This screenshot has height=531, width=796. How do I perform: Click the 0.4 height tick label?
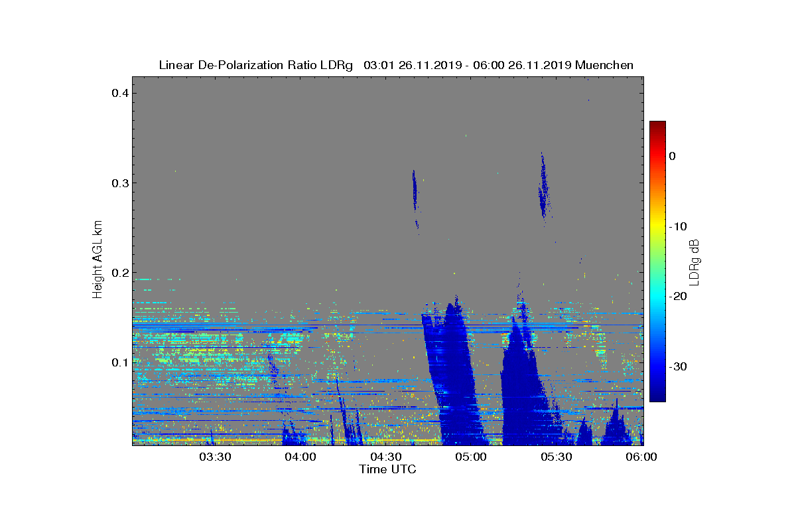tap(119, 93)
